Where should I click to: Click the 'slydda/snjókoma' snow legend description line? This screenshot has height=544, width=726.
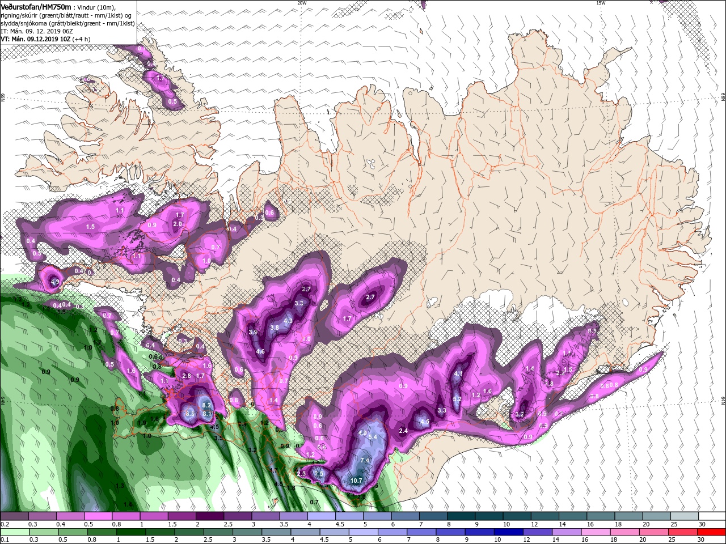tap(67, 24)
